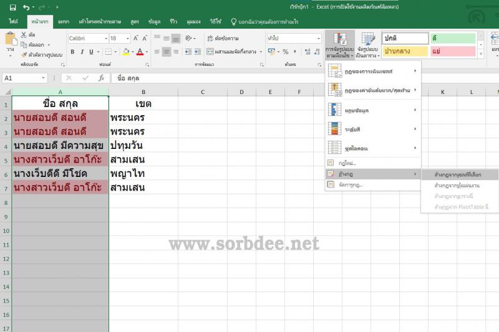The image size is (499, 332).
Task: Toggle Bottom align button
Action: coord(176,38)
